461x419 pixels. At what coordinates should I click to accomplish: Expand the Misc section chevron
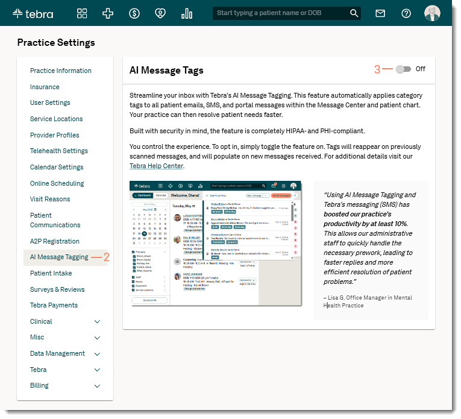point(97,338)
